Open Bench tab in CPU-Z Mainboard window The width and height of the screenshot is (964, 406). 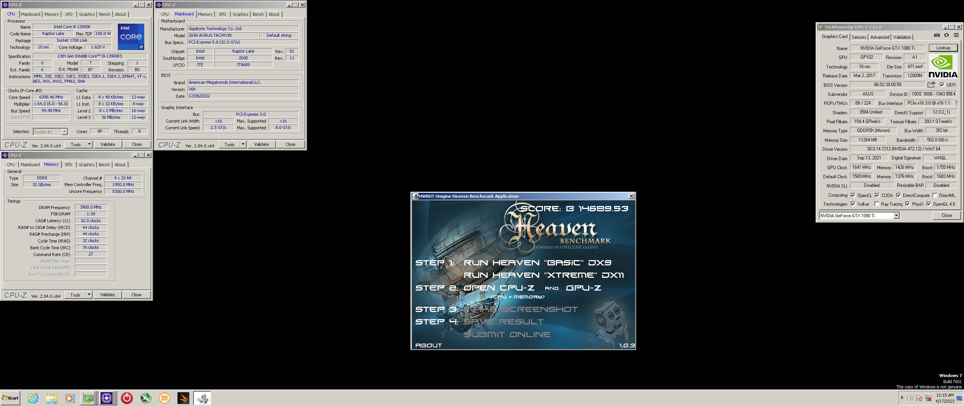[258, 14]
